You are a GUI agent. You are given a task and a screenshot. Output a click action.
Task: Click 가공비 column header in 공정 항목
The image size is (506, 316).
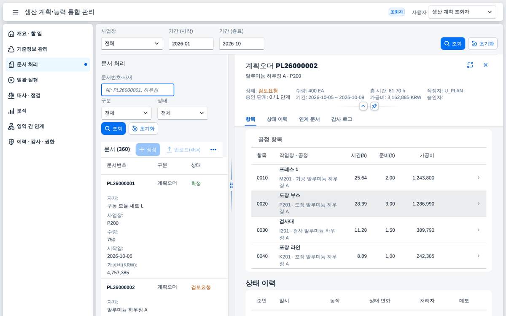tap(427, 155)
